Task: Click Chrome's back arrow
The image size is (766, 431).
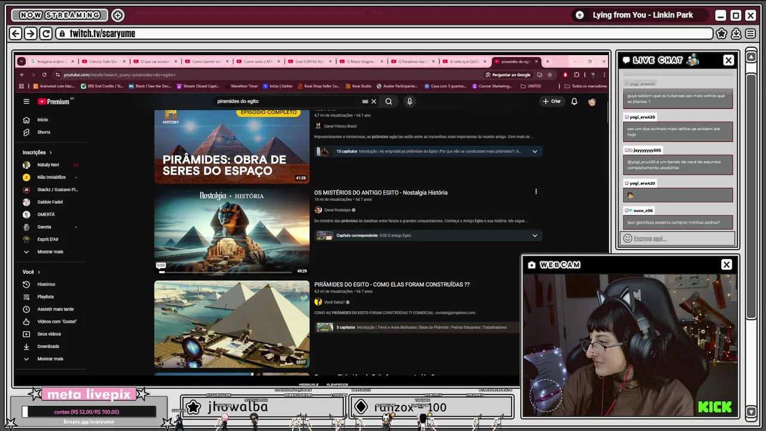Action: (x=22, y=75)
